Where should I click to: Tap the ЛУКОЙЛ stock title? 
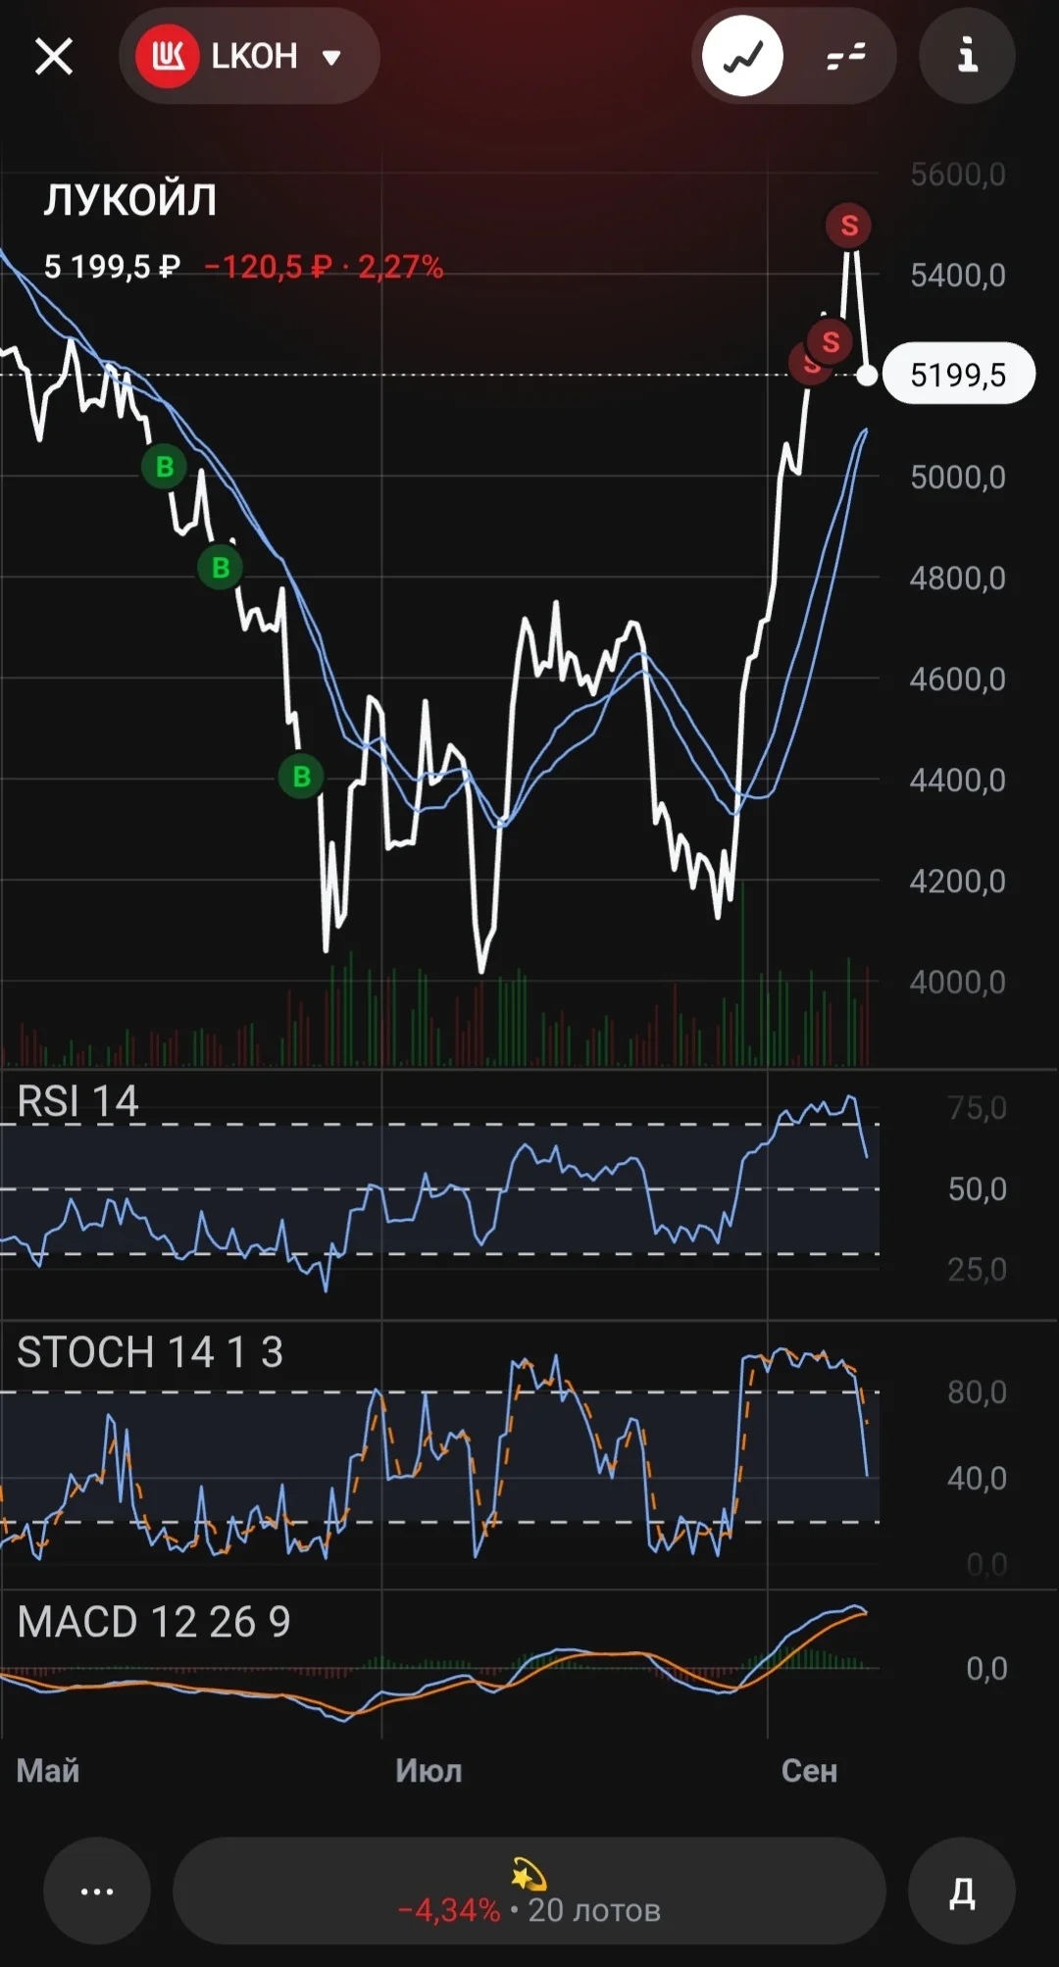click(x=129, y=200)
